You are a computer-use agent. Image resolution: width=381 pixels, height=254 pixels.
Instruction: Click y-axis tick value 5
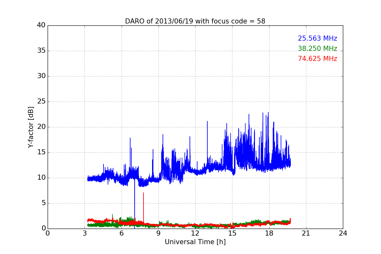(43, 203)
